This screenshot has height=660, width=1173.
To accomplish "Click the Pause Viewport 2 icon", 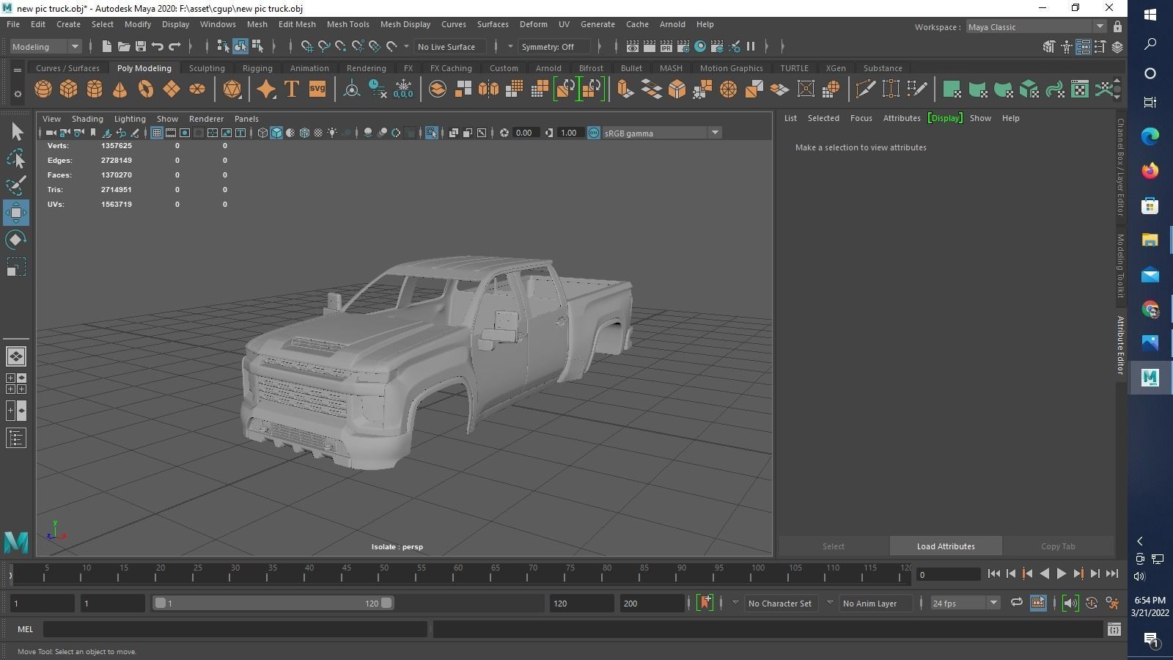I will coord(751,46).
